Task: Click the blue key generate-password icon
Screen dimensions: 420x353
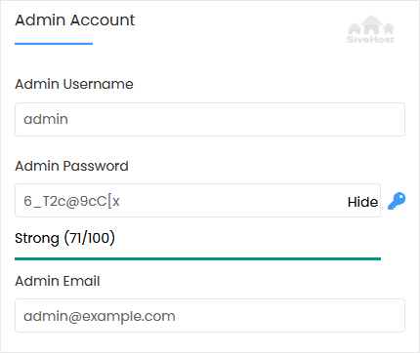Action: point(397,201)
